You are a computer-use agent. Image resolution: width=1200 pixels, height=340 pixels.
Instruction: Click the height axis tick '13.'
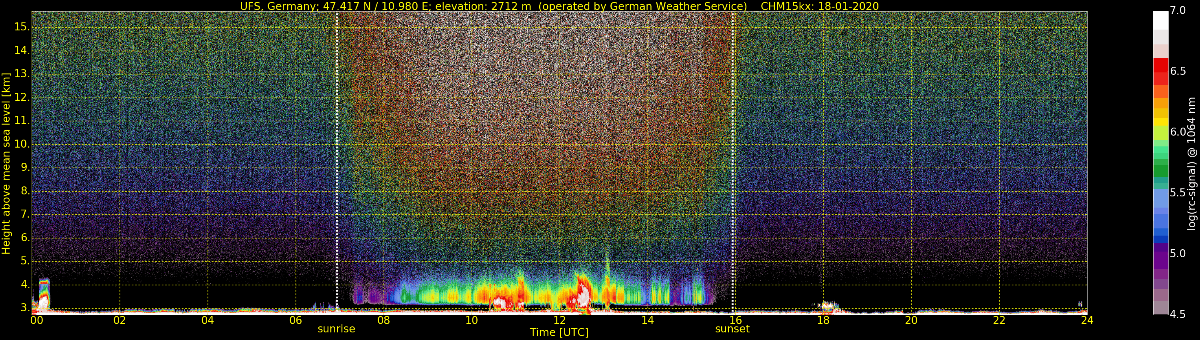22,74
